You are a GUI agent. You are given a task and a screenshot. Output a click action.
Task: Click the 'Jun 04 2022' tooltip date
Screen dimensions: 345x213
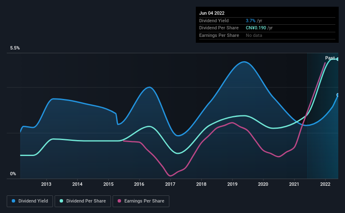[x=212, y=13]
